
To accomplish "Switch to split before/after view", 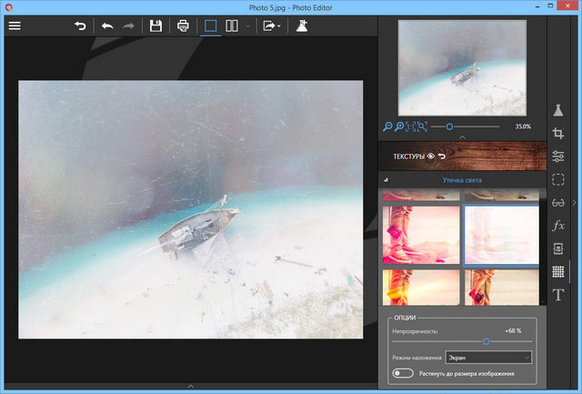I will coord(232,25).
